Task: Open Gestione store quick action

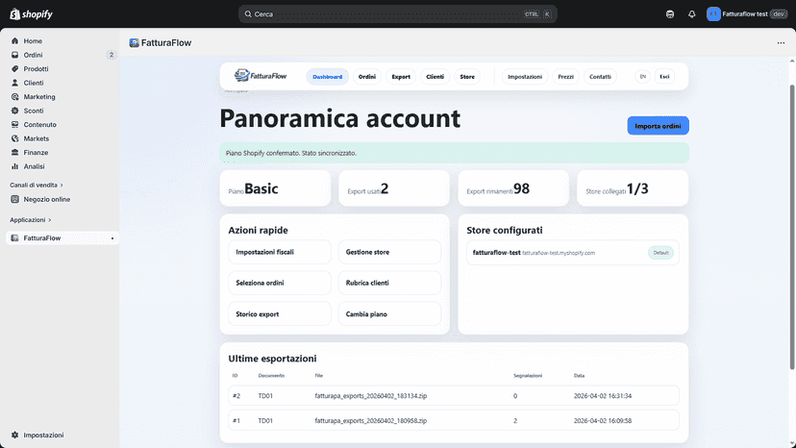Action: pos(389,252)
